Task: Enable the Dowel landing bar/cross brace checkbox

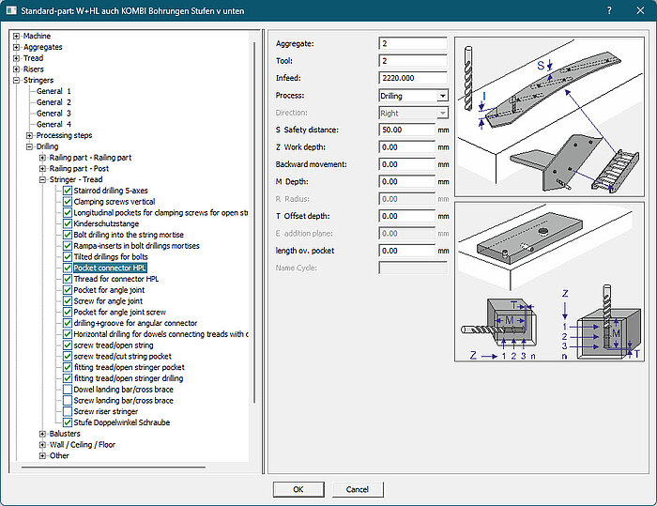Action: tap(68, 390)
